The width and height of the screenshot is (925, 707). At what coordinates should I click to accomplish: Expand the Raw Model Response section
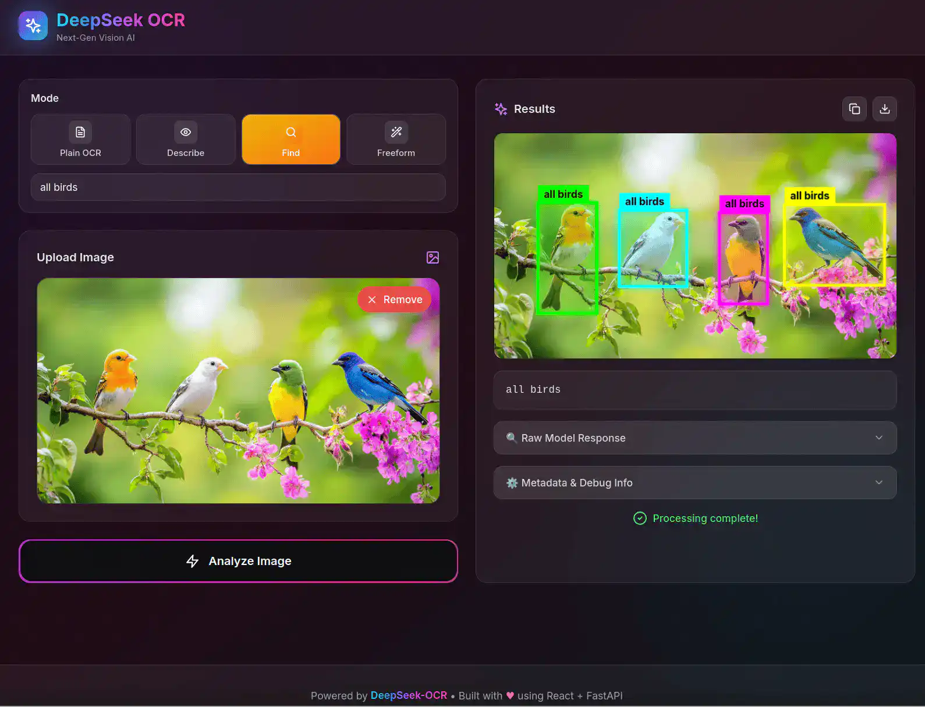click(x=878, y=438)
